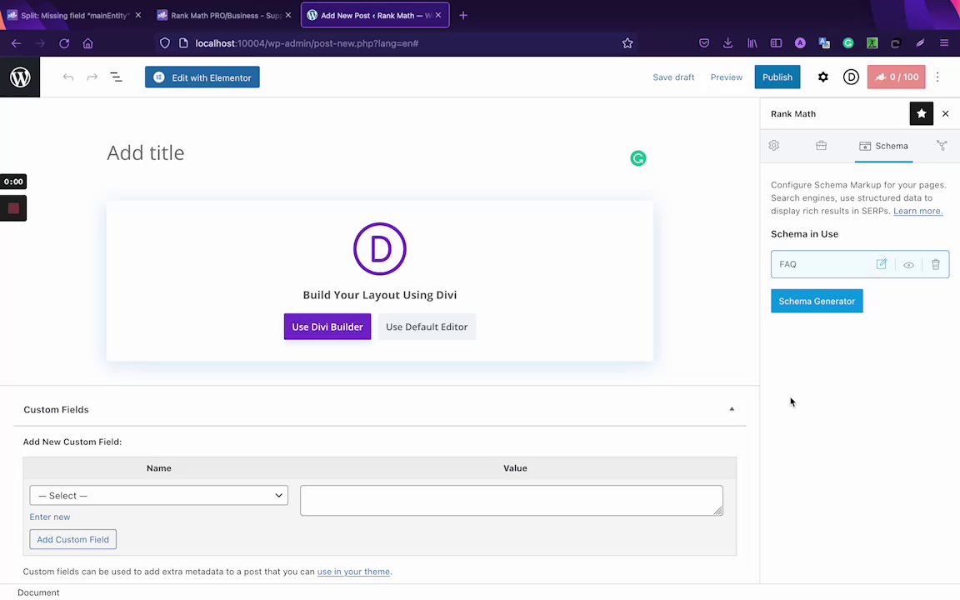Viewport: 960px width, 600px height.
Task: Open the custom field Name select dropdown
Action: click(x=158, y=495)
